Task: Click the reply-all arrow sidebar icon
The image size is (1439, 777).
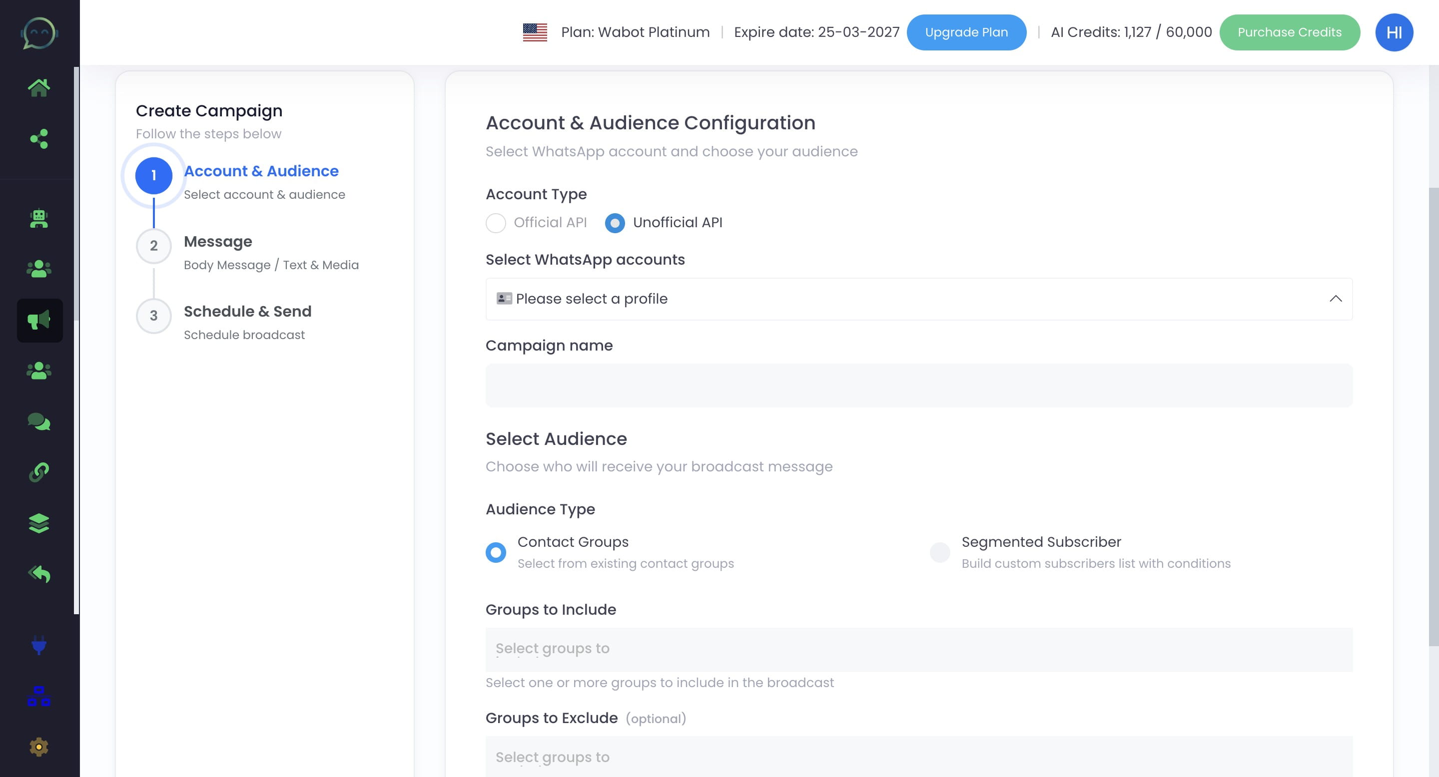Action: (x=39, y=574)
